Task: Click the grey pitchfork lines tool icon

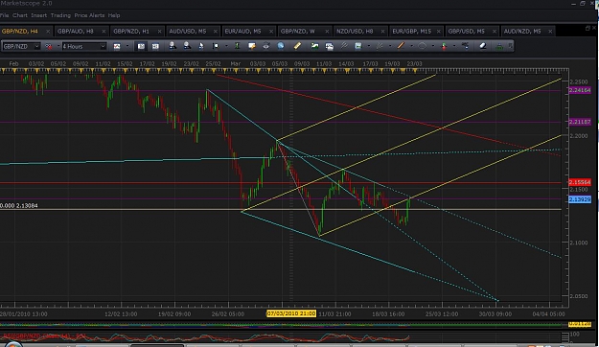Action: click(x=380, y=46)
